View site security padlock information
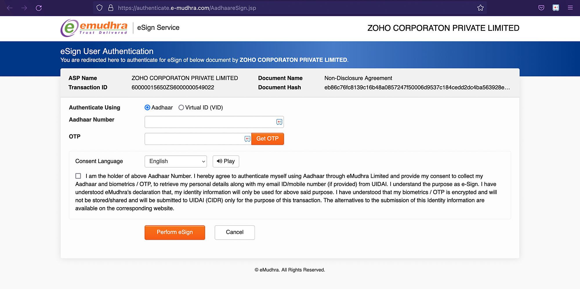Image resolution: width=580 pixels, height=289 pixels. coord(110,8)
